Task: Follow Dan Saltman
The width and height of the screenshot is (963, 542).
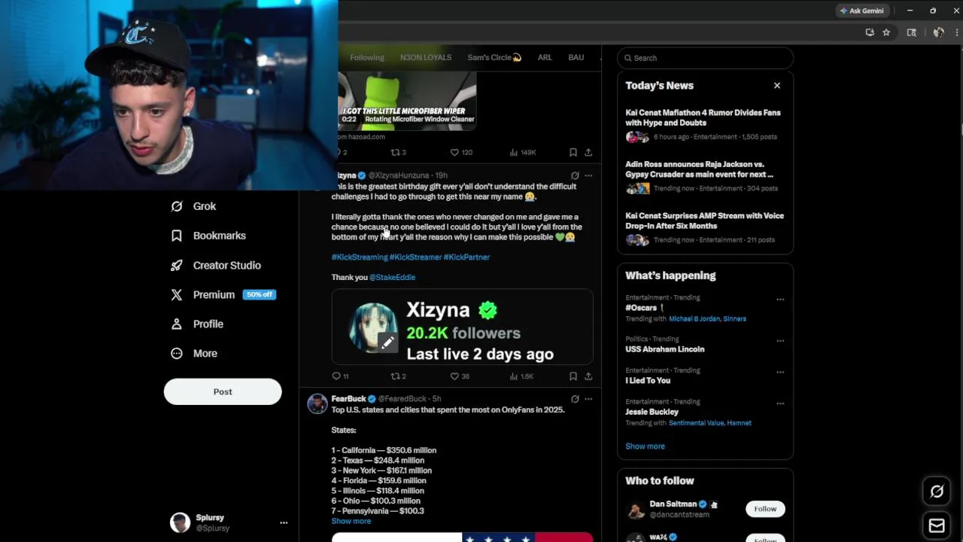Action: pyautogui.click(x=765, y=509)
